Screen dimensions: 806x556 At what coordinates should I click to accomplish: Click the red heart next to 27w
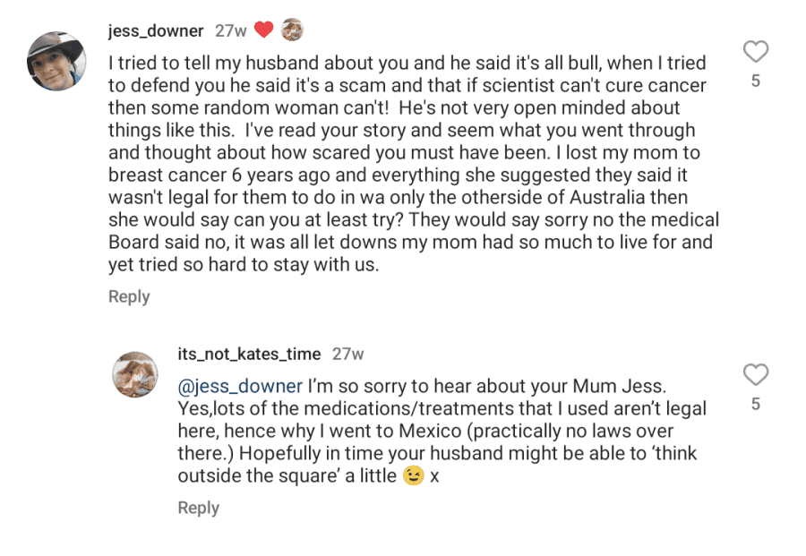click(x=263, y=30)
